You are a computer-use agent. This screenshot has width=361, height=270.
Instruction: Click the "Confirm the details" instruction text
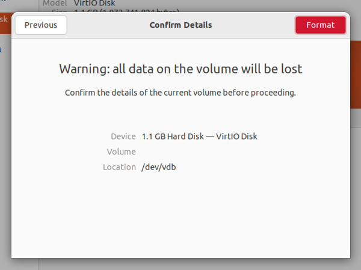click(x=180, y=93)
